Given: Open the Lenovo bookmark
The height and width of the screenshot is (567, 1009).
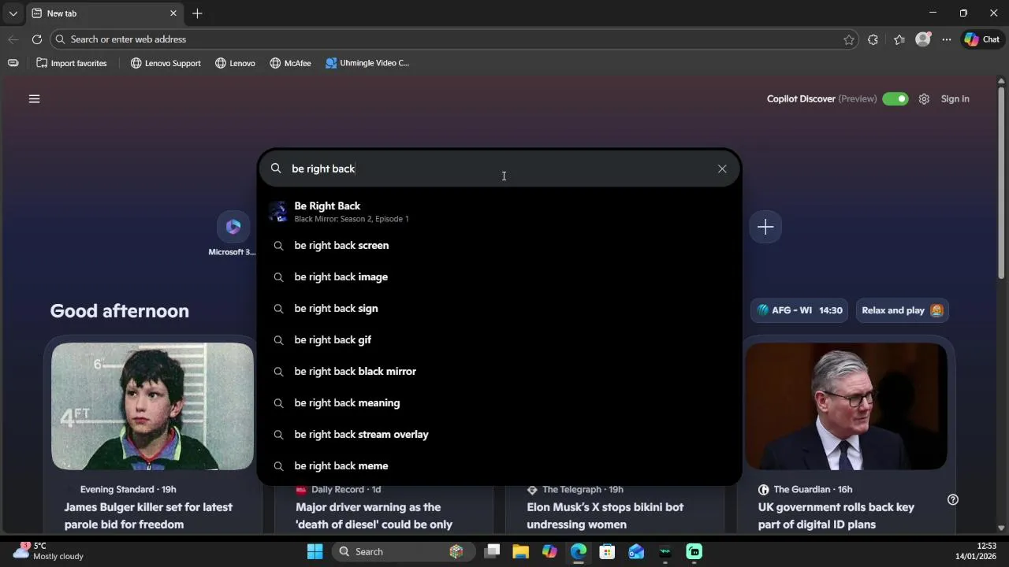Looking at the screenshot, I should pos(235,63).
